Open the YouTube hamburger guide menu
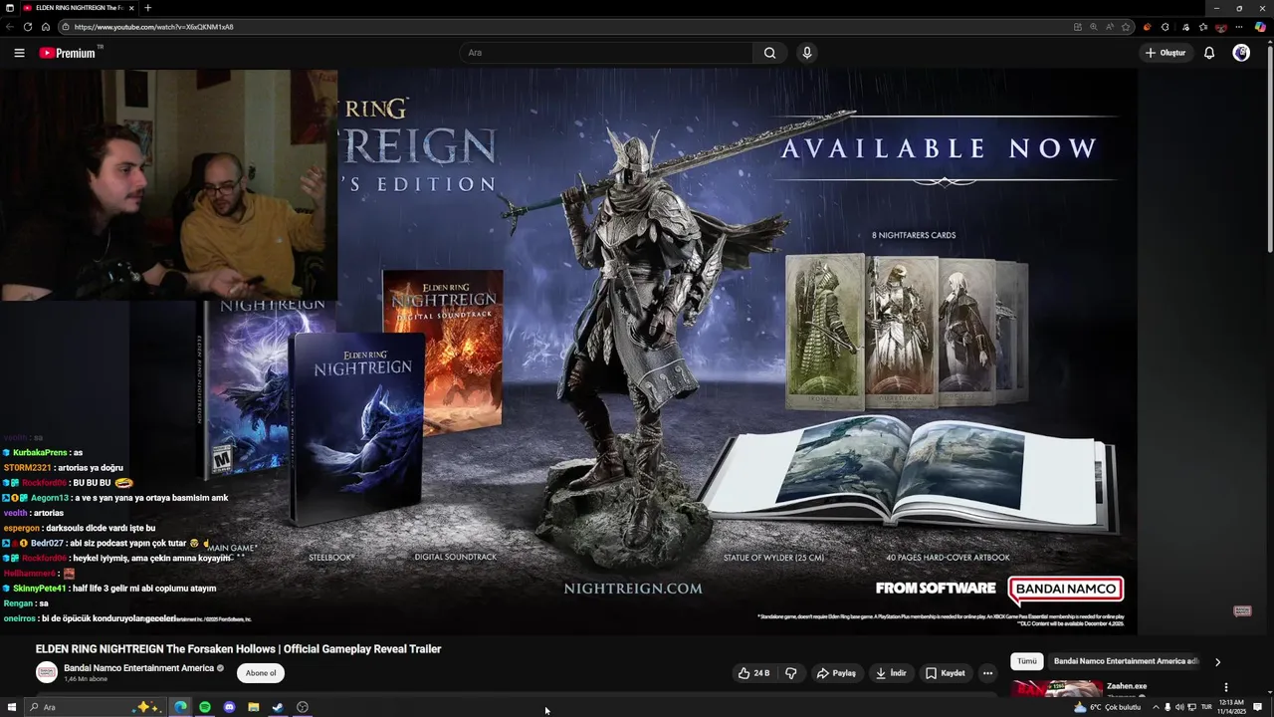1274x717 pixels. tap(19, 53)
